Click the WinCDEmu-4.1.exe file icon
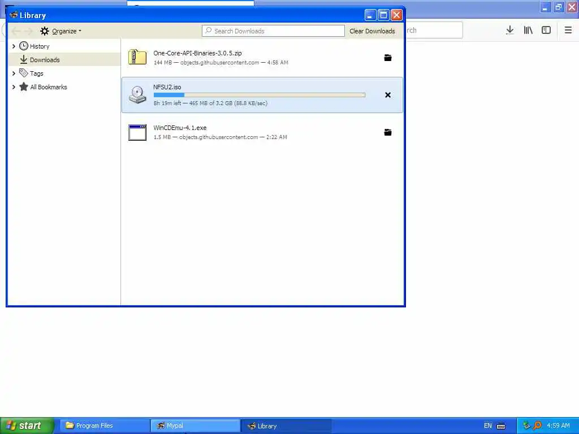 (137, 132)
